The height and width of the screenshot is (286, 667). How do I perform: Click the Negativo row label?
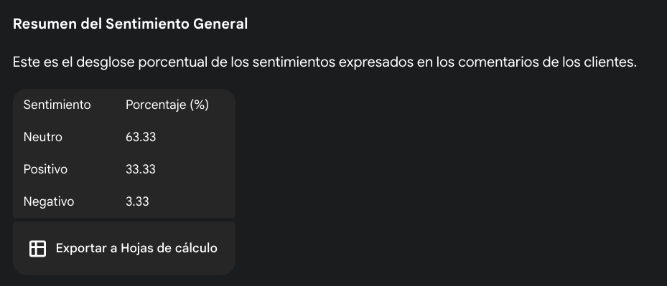click(49, 201)
